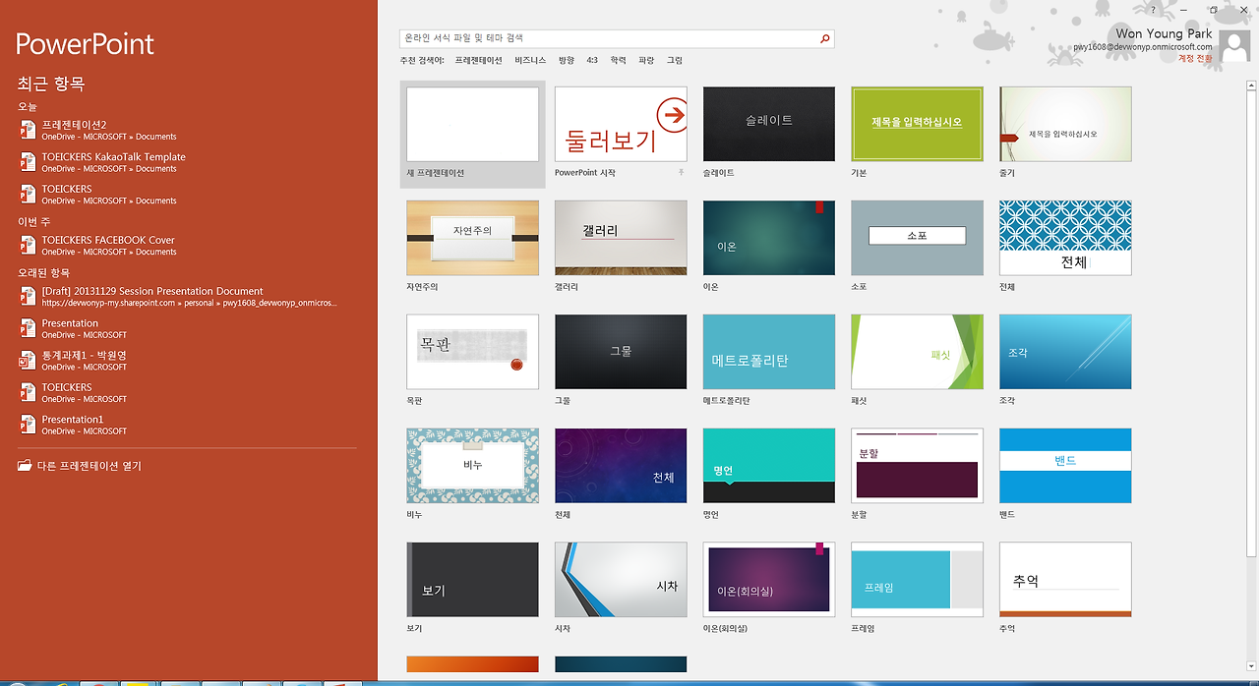The width and height of the screenshot is (1259, 686).
Task: Click the user account avatar picture
Action: (x=1234, y=46)
